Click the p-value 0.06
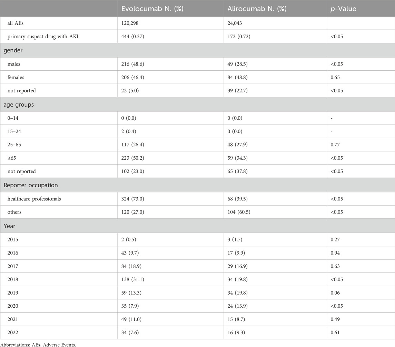395x347 pixels. click(335, 293)
